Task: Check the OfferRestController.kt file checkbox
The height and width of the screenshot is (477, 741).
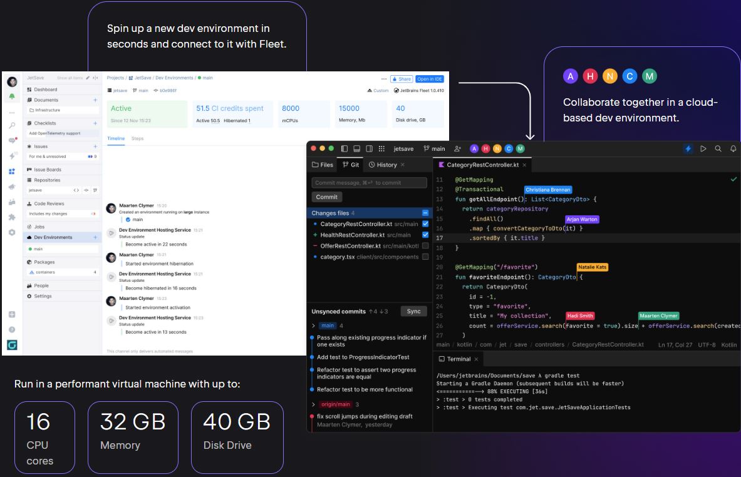Action: click(x=425, y=245)
